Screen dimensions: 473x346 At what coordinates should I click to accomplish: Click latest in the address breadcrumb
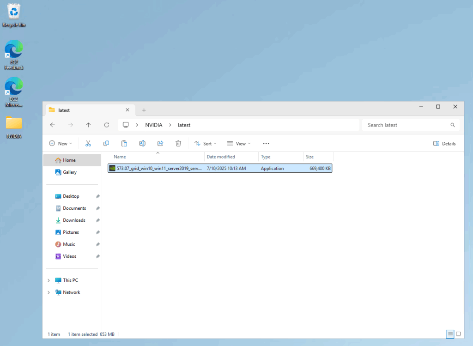(184, 125)
